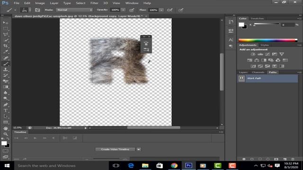Open the Opacity slider dropdown arrow

(x=123, y=10)
